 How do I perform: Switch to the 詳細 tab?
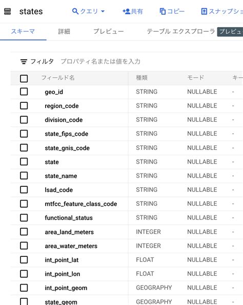point(64,32)
